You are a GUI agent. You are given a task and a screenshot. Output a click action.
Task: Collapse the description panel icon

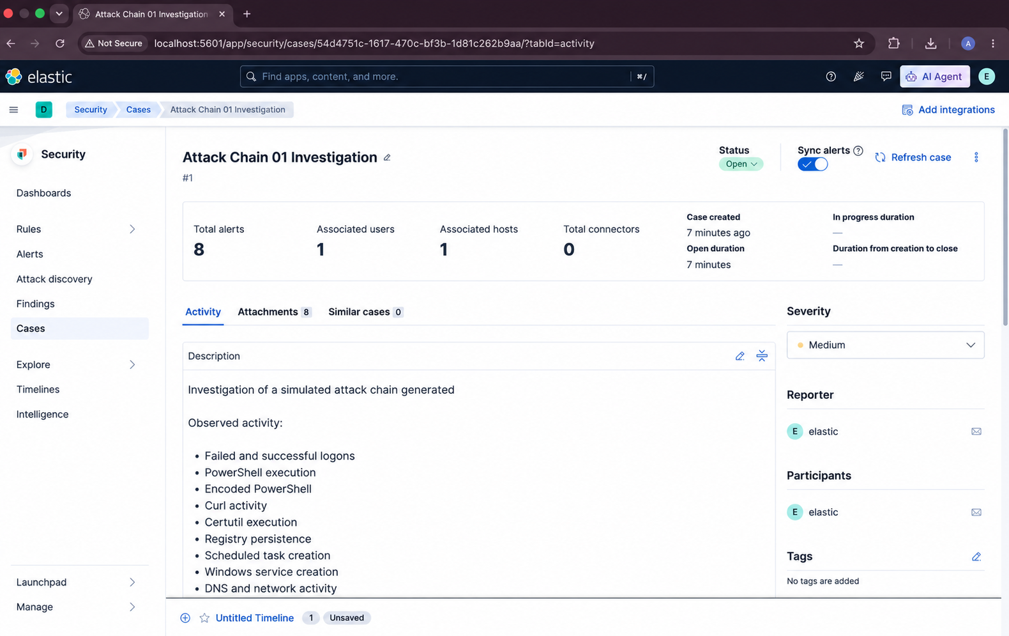pos(762,356)
